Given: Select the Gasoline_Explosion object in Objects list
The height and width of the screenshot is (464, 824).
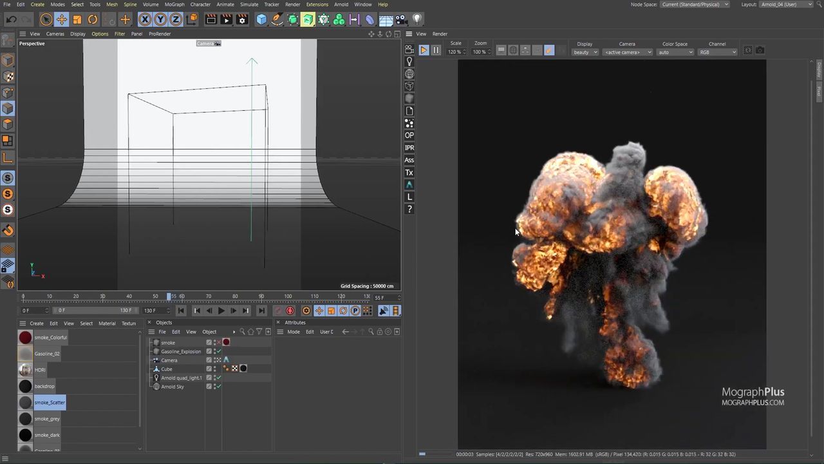Looking at the screenshot, I should 181,351.
